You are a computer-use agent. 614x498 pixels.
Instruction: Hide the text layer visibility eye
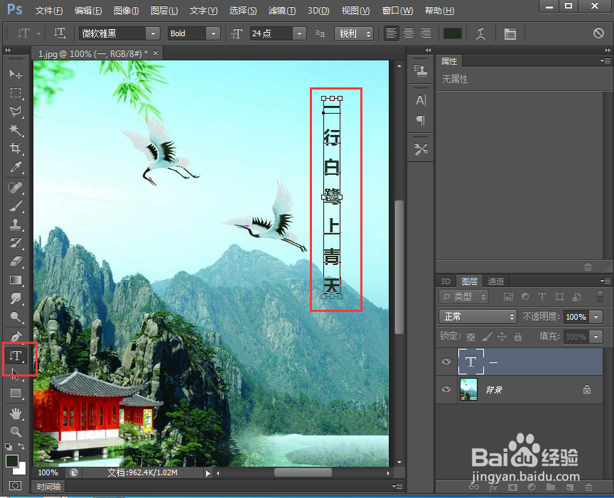[446, 362]
